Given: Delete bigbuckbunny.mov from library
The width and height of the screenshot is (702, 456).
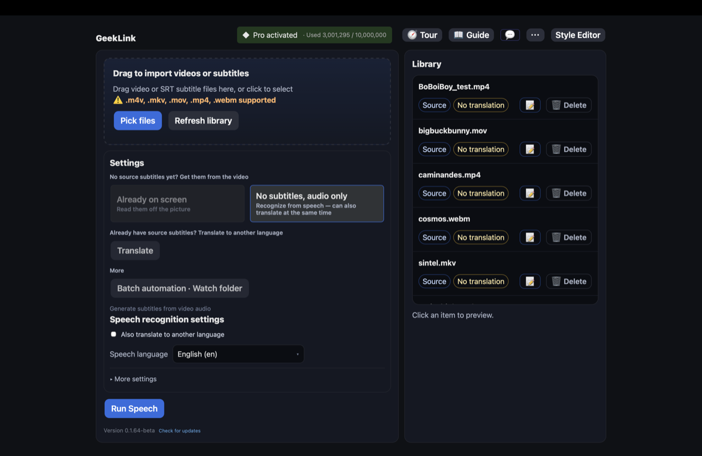Looking at the screenshot, I should (569, 149).
